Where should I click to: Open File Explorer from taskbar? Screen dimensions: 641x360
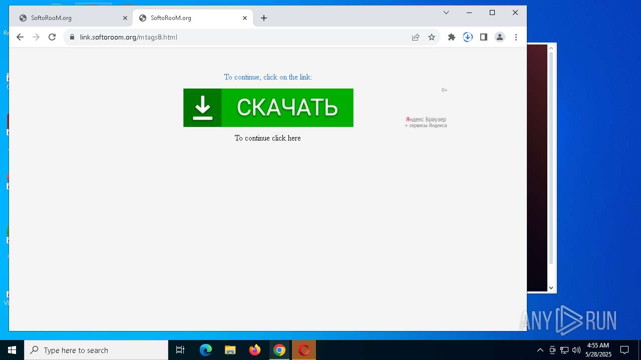pyautogui.click(x=230, y=350)
